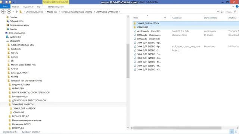
Task: Sort by the Альбом column header
Action: (232, 18)
